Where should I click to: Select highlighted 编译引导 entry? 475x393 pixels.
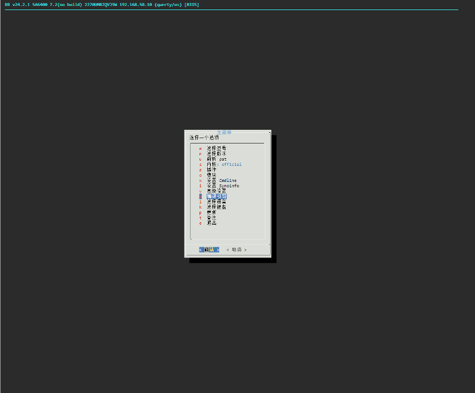pyautogui.click(x=216, y=196)
